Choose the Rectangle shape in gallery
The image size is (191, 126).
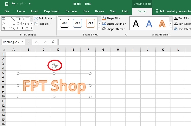point(18,19)
